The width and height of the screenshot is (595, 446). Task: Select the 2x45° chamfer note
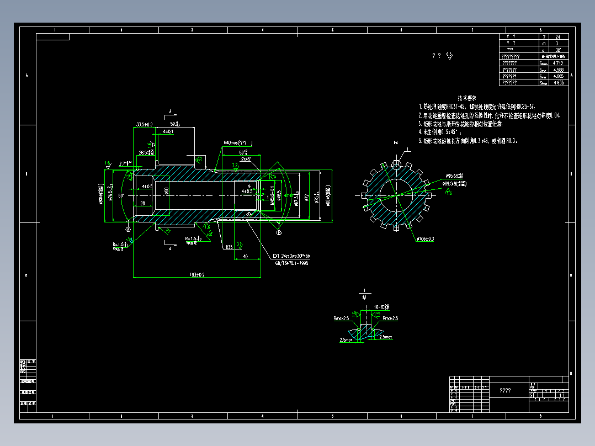coord(246,160)
